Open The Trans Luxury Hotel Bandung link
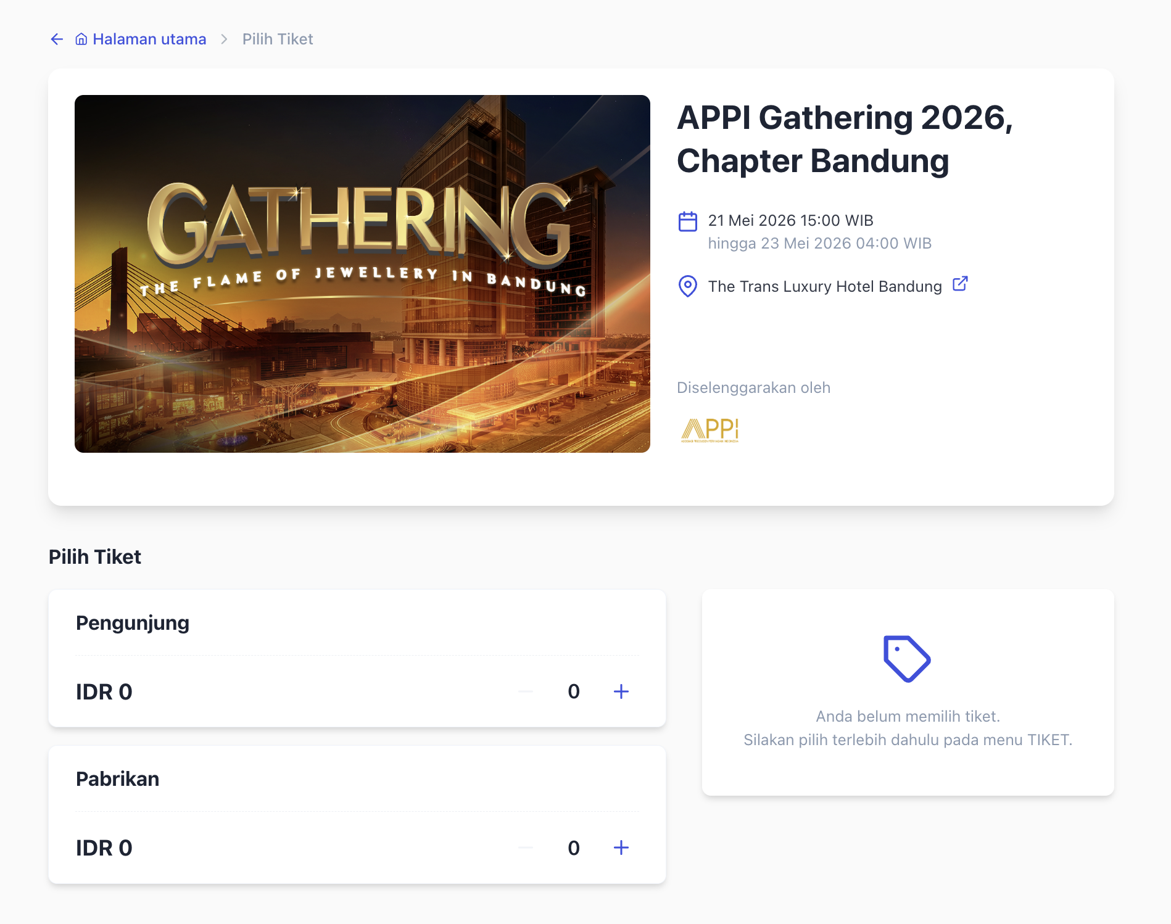 point(825,286)
